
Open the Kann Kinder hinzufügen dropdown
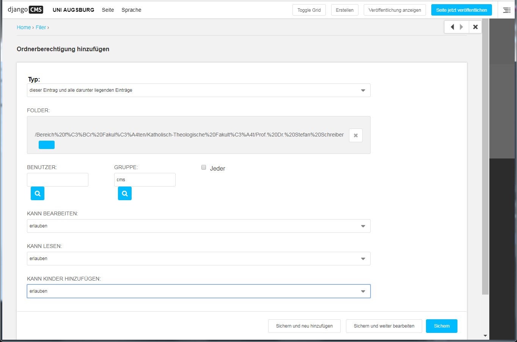tap(199, 291)
